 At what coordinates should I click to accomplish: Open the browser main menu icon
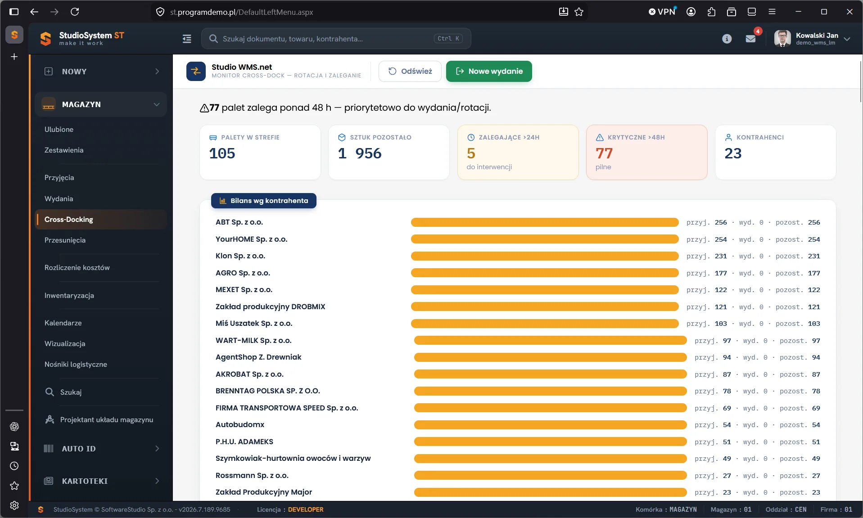pos(772,12)
